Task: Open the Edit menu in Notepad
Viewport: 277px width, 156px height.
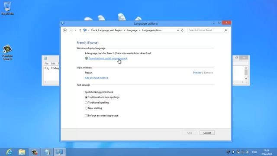Action: 53,64
